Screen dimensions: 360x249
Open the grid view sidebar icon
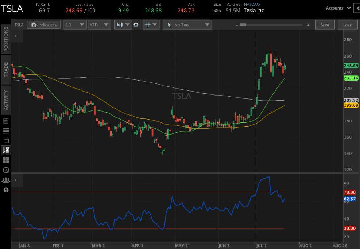coord(6,160)
